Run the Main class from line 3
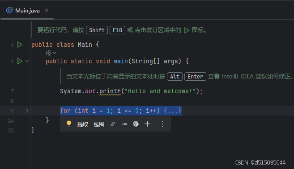This screenshot has width=294, height=169. pos(20,45)
